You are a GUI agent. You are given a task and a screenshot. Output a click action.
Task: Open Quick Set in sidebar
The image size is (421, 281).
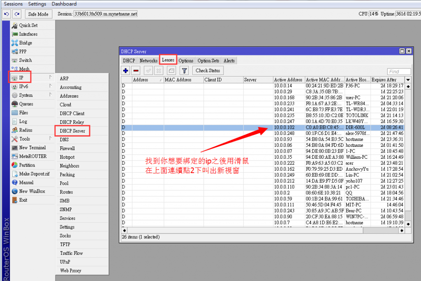28,25
